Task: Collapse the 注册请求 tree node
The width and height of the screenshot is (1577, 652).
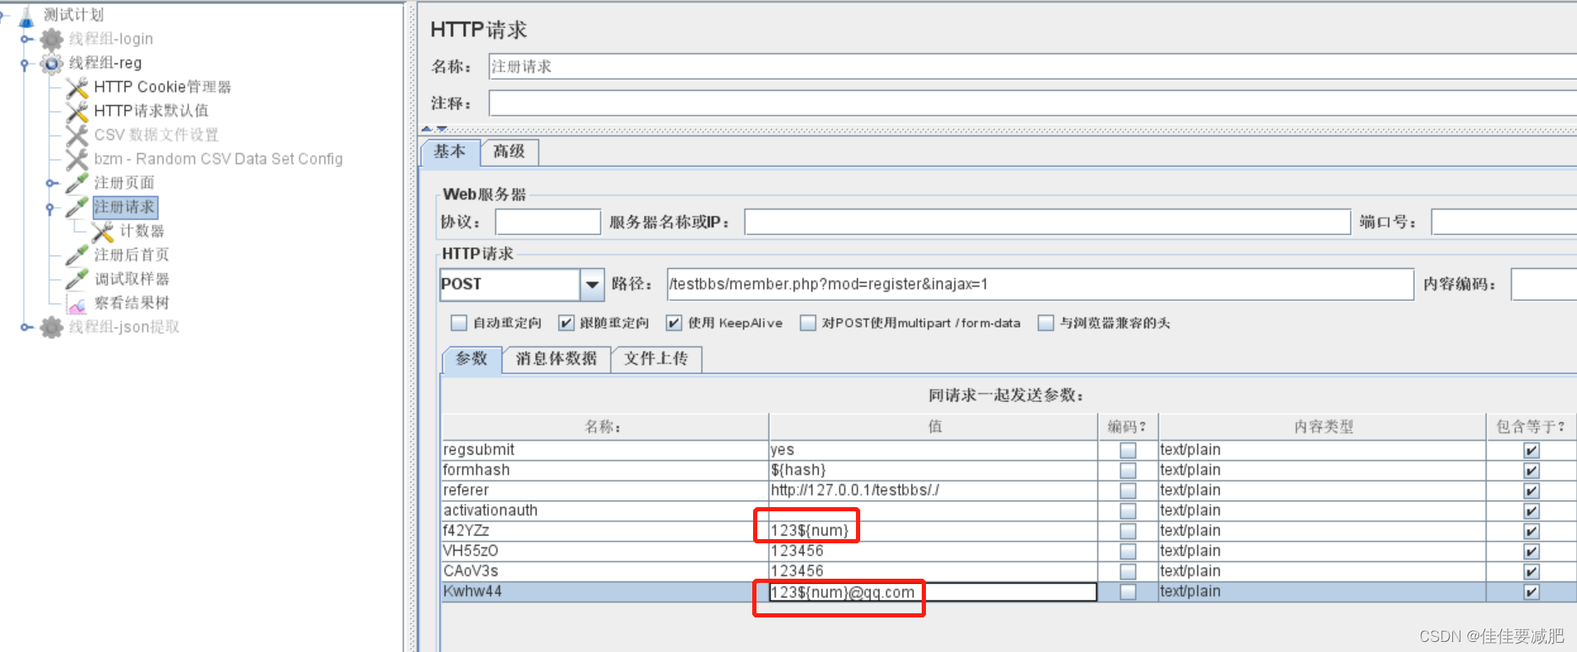Action: coord(51,208)
